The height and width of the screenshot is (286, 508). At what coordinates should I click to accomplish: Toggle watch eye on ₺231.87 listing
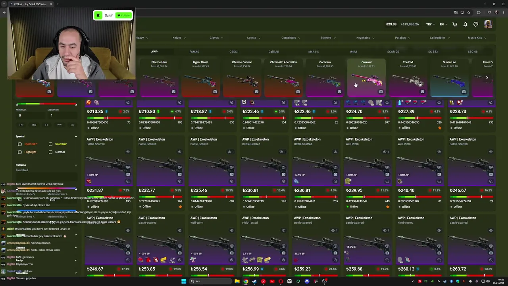128,152
